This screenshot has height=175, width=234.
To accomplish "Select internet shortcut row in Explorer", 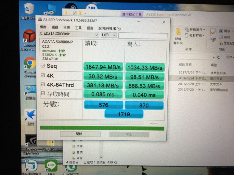I will pos(201,90).
